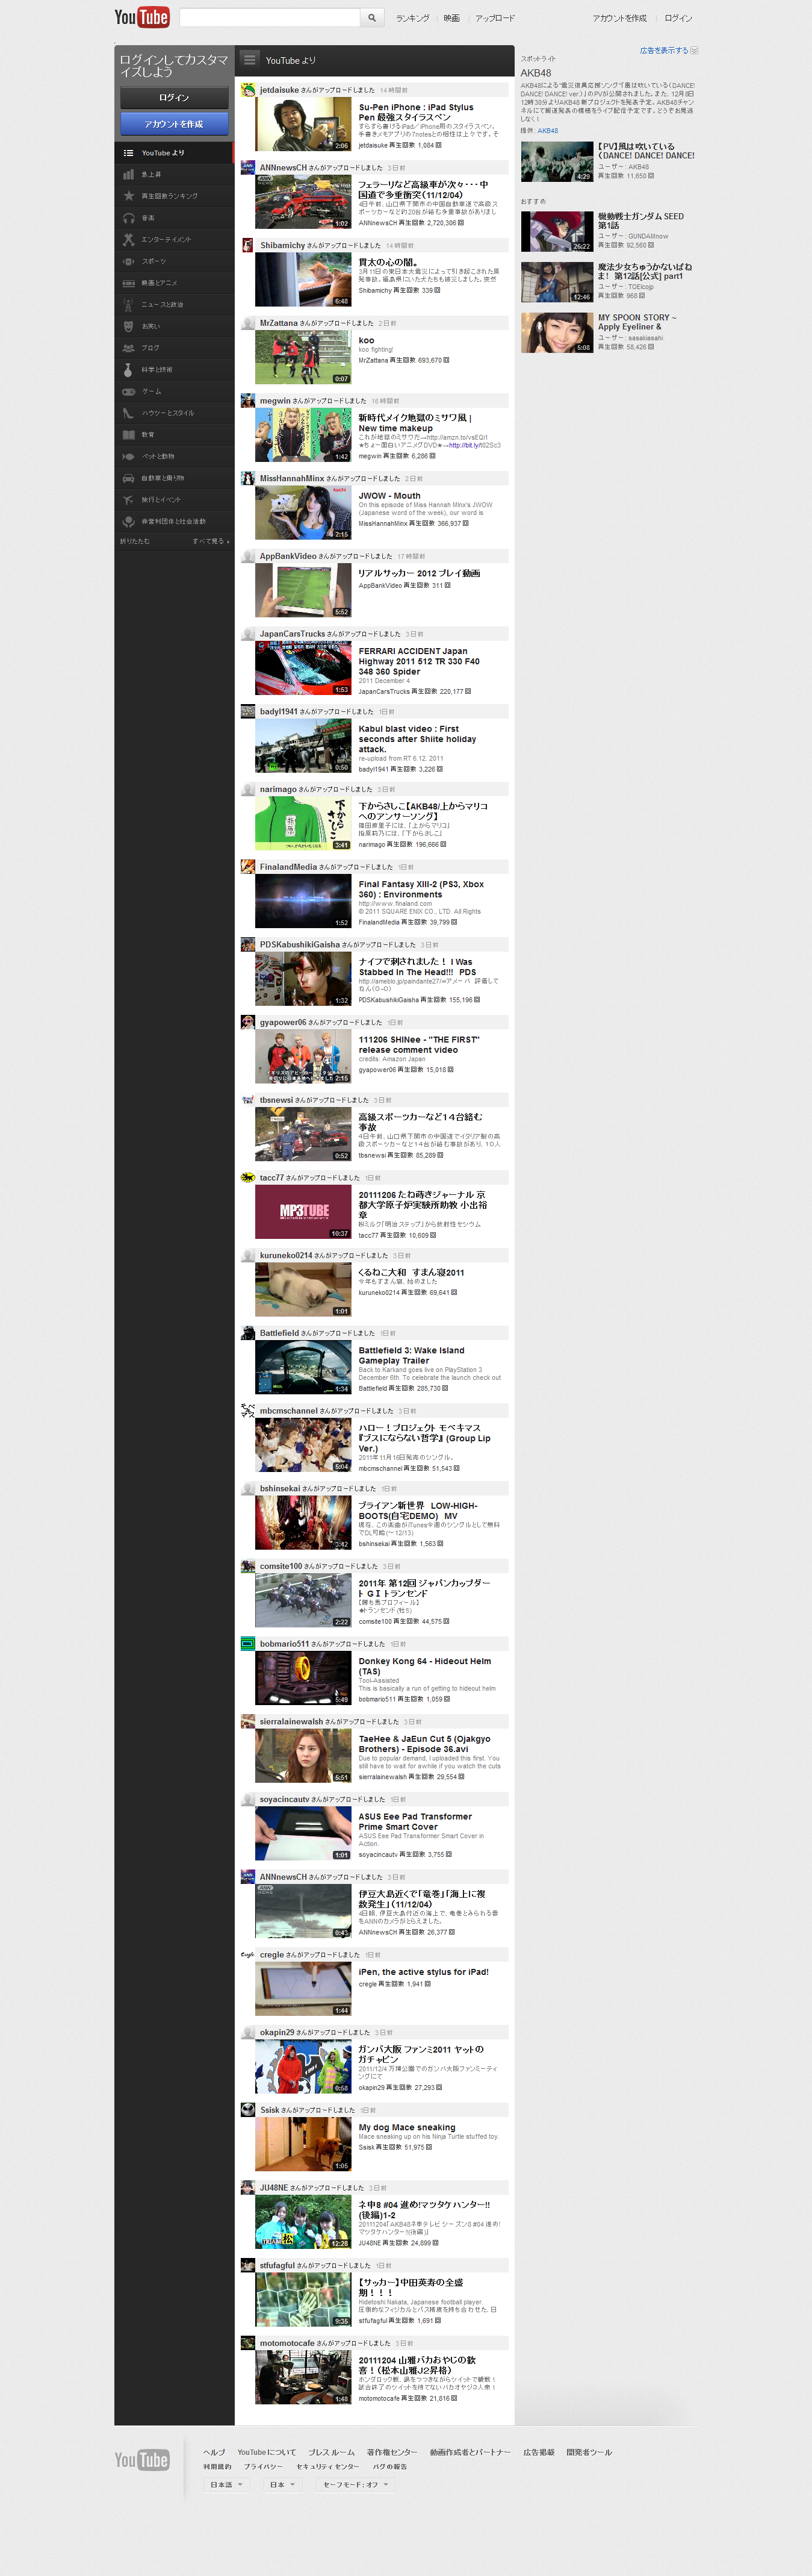Open ランキング in the top navigation
The height and width of the screenshot is (2576, 812).
[x=412, y=18]
